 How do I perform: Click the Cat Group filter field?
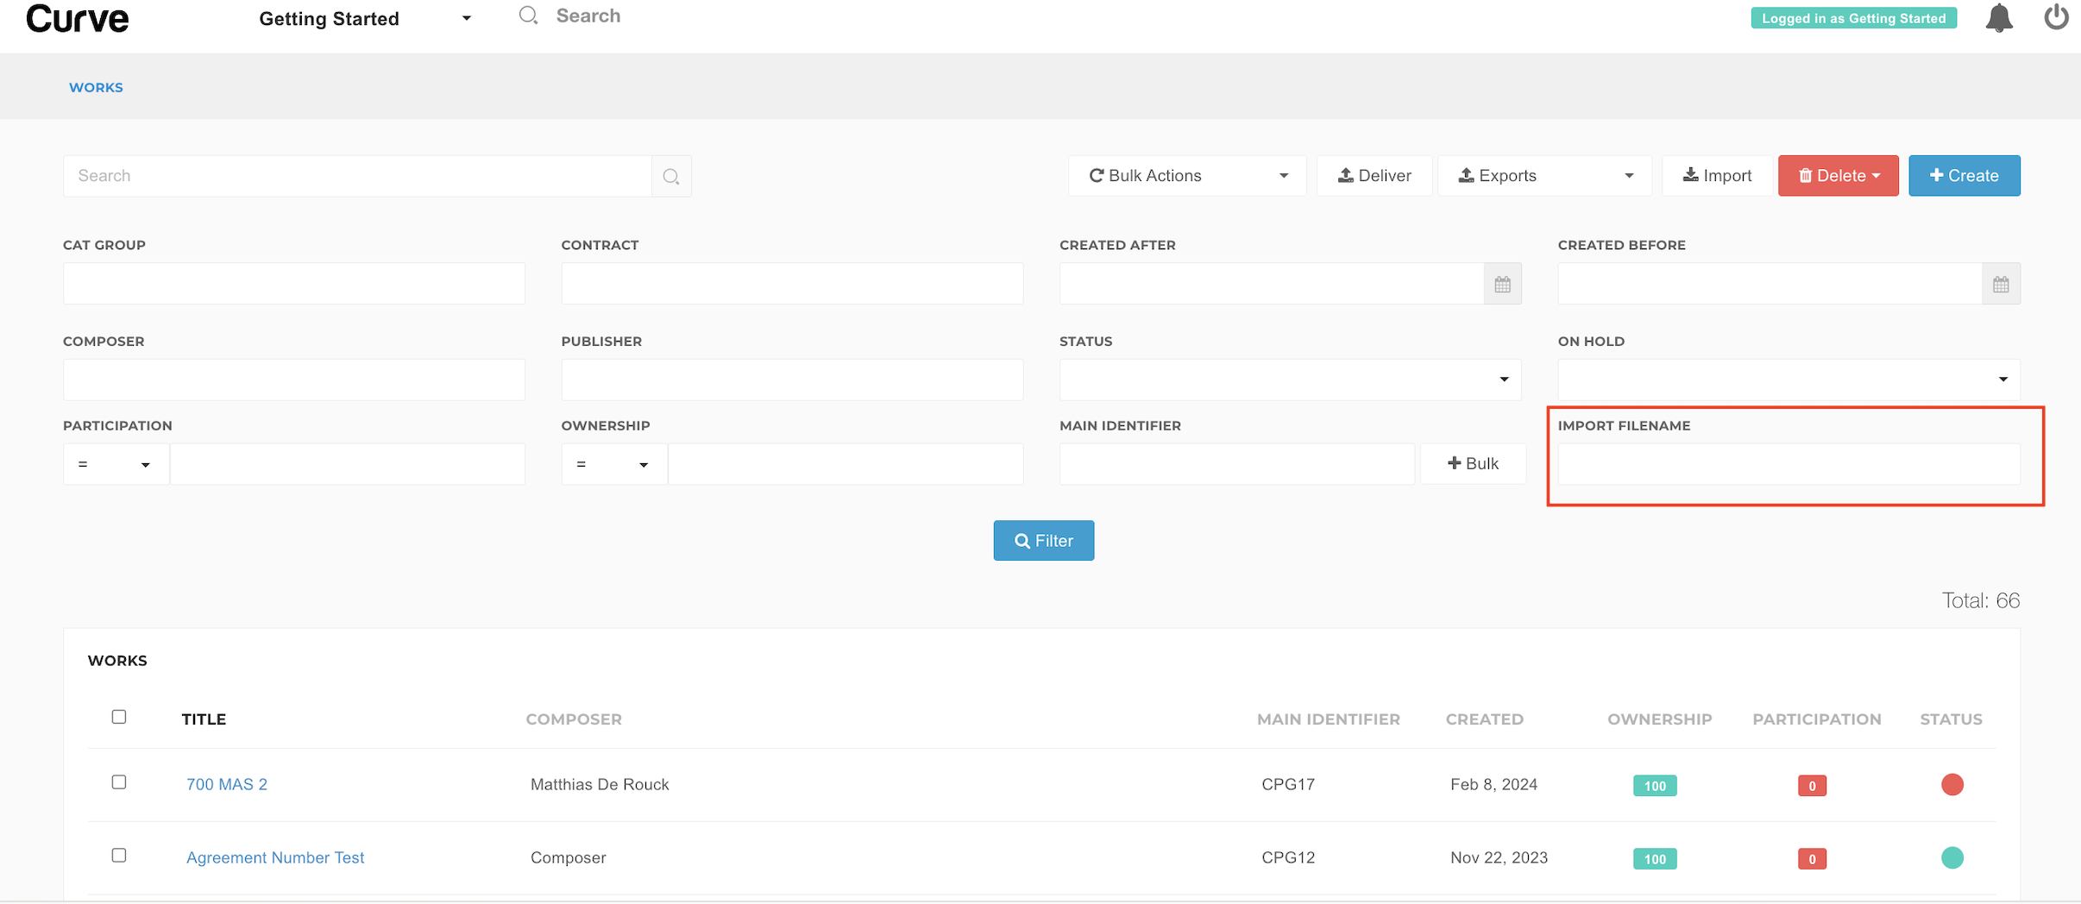point(294,284)
